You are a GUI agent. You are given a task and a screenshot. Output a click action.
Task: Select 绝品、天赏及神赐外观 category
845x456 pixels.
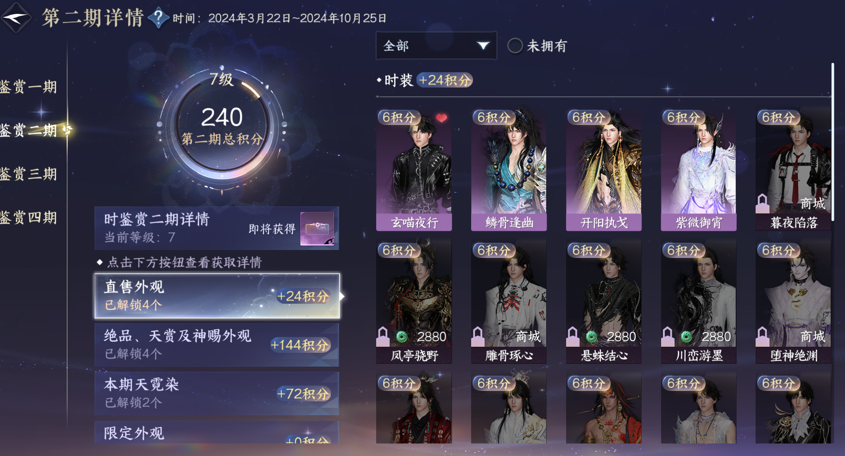point(217,345)
